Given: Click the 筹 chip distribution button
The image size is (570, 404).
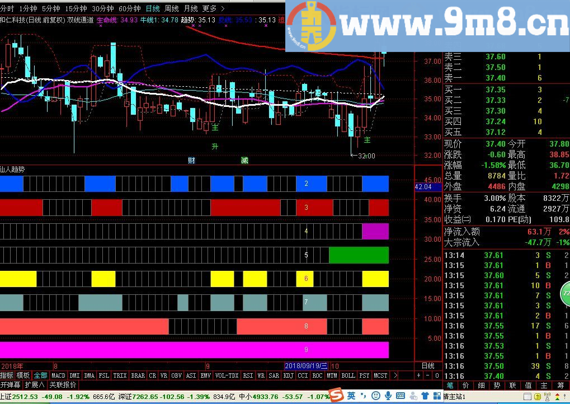Looking at the screenshot, I should click(x=559, y=386).
